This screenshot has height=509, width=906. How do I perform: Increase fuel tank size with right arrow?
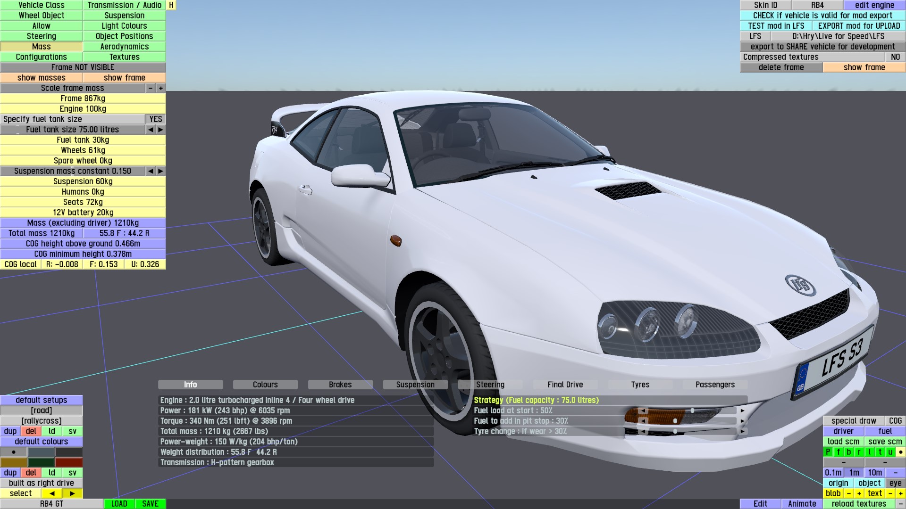click(161, 130)
